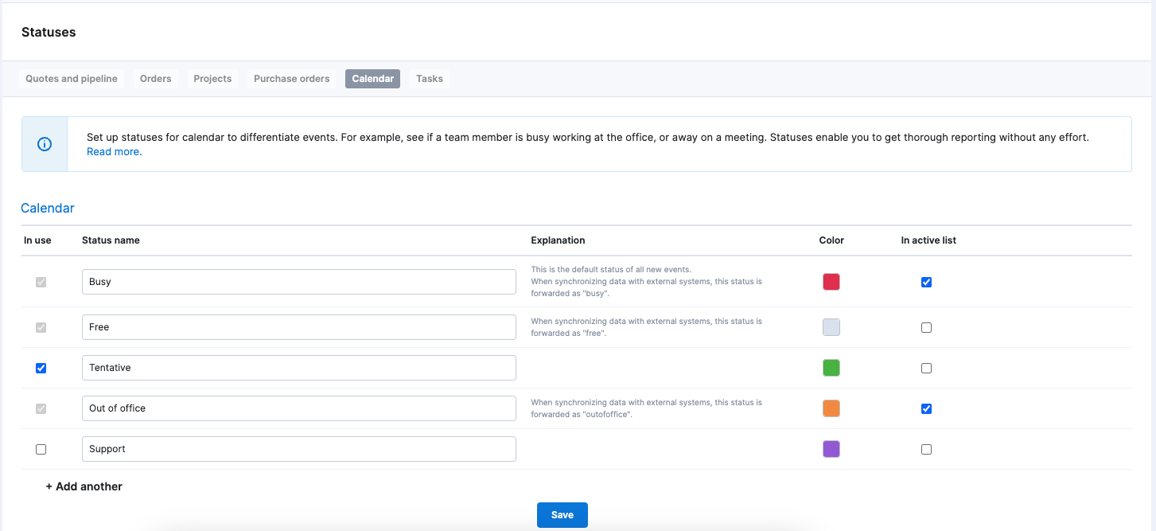The width and height of the screenshot is (1156, 531).
Task: Click the Color column header
Action: [x=831, y=240]
